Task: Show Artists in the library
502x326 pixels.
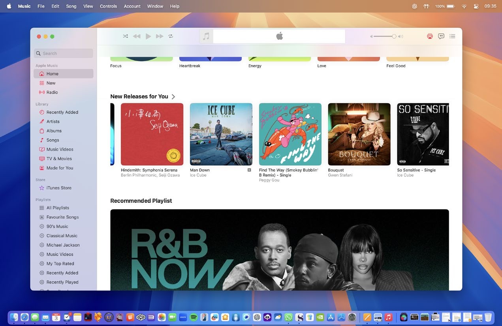Action: pos(64,122)
